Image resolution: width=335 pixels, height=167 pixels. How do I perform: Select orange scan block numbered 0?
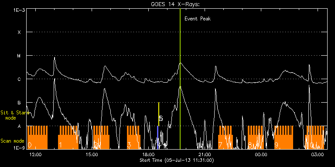point(38,137)
